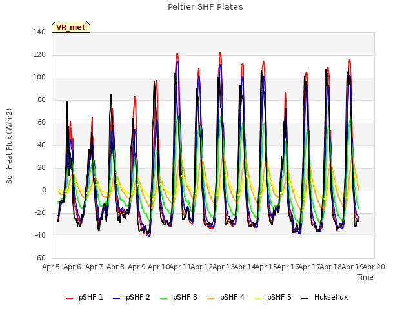This screenshot has width=413, height=310.
Task: Click the -20 y-axis tick label
Action: tap(40, 212)
